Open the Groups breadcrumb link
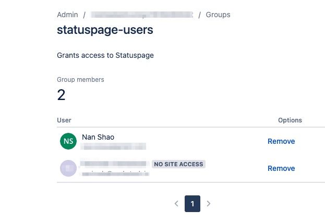This screenshot has height=223, width=325. pyautogui.click(x=218, y=15)
